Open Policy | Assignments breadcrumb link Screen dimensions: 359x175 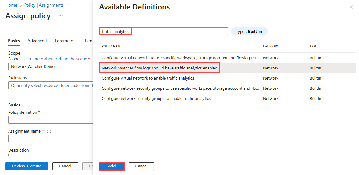(x=44, y=5)
